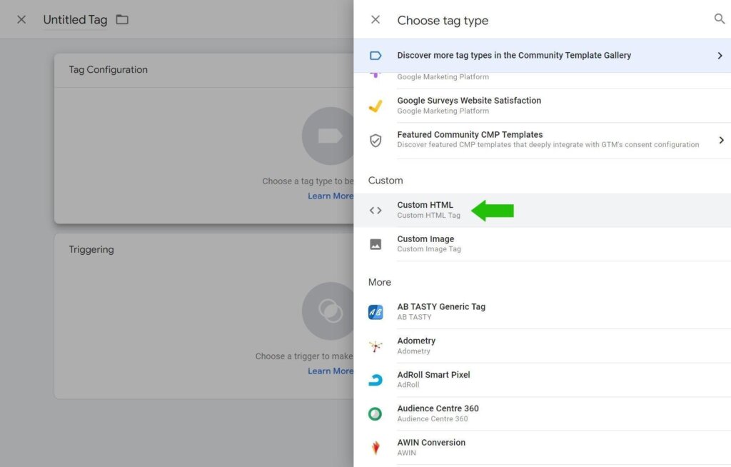Click the Custom Image tag icon

point(375,243)
